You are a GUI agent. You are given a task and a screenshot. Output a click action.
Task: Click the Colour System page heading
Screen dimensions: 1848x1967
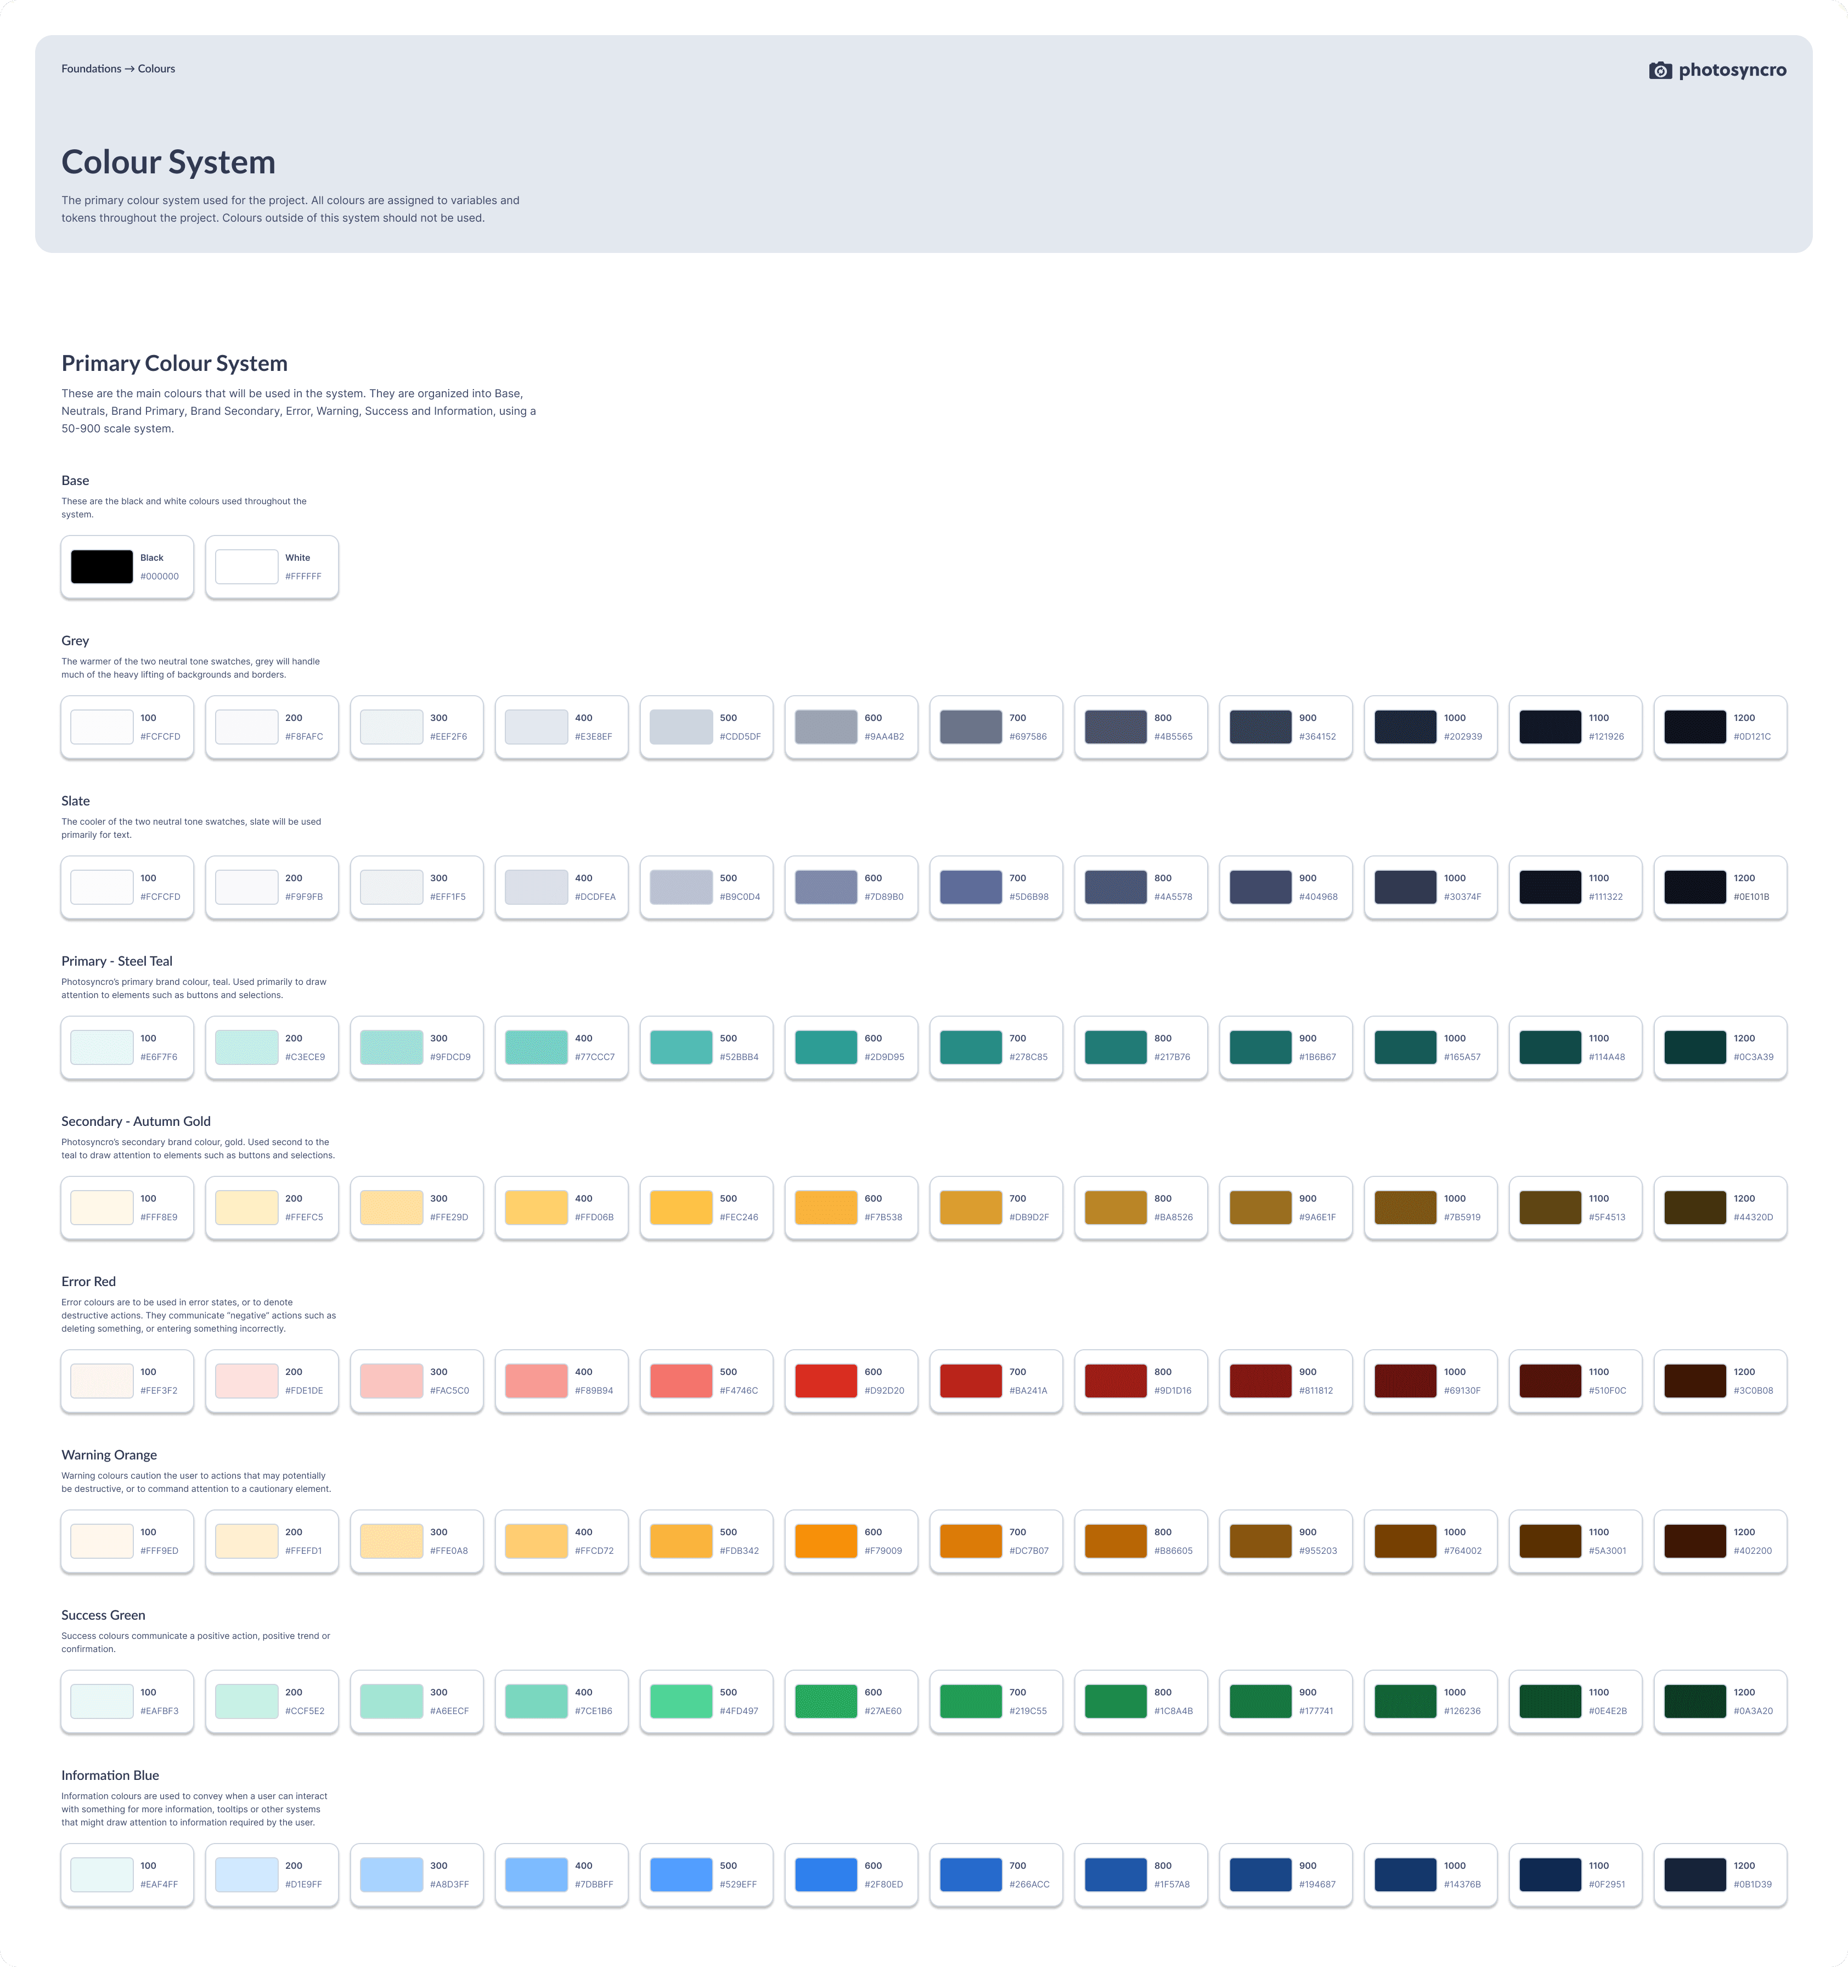click(x=168, y=162)
